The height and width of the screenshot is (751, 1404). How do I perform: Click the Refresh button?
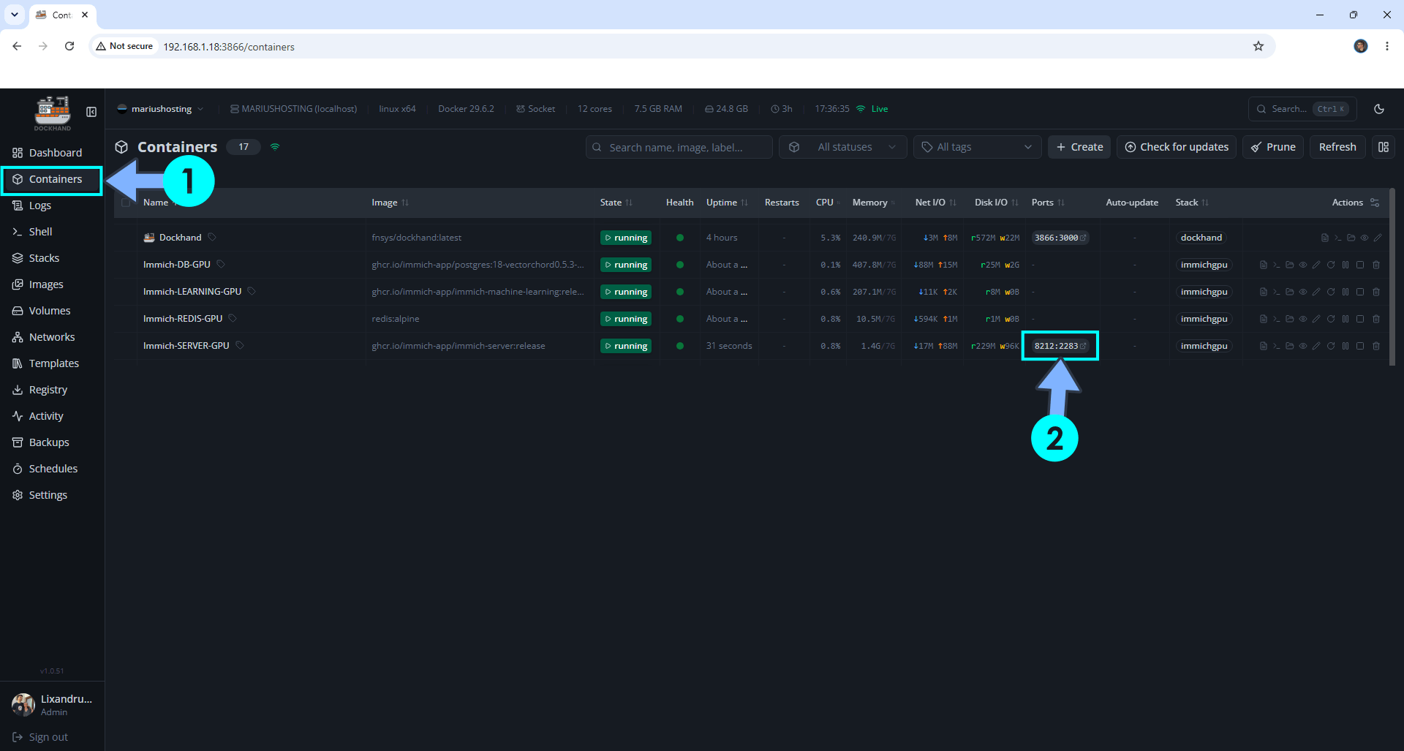[x=1337, y=147]
